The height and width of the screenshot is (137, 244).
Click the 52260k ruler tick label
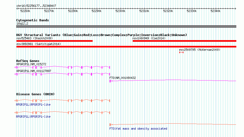coord(25,11)
